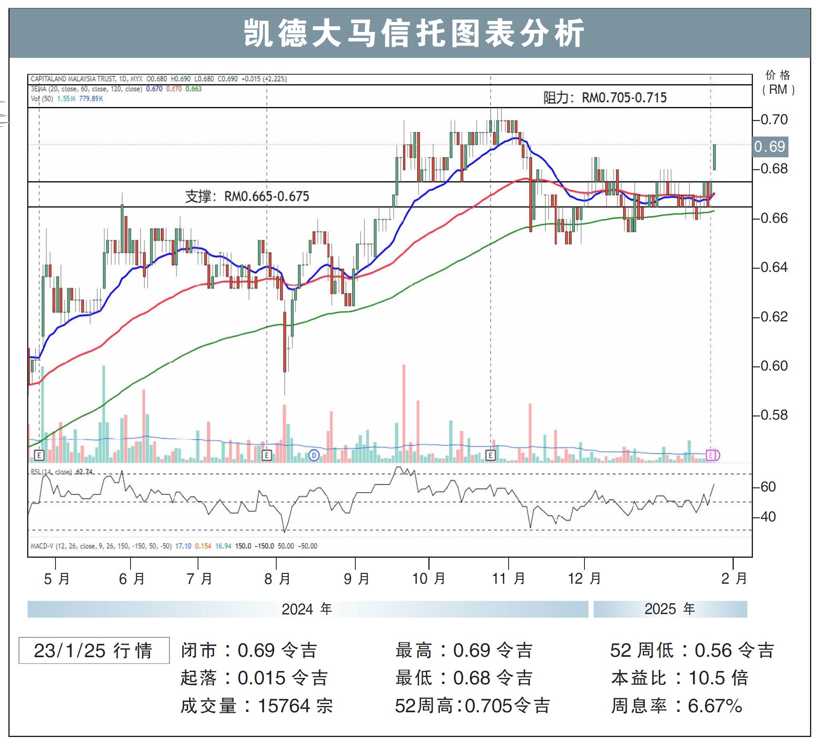Click the 9 月 month label
This screenshot has height=743, width=820.
coord(357,579)
